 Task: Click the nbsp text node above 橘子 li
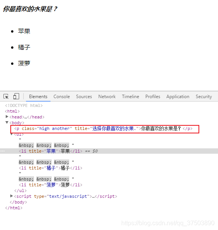(46, 162)
